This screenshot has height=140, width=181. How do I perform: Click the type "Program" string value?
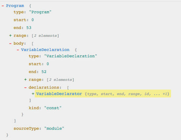[40, 12]
